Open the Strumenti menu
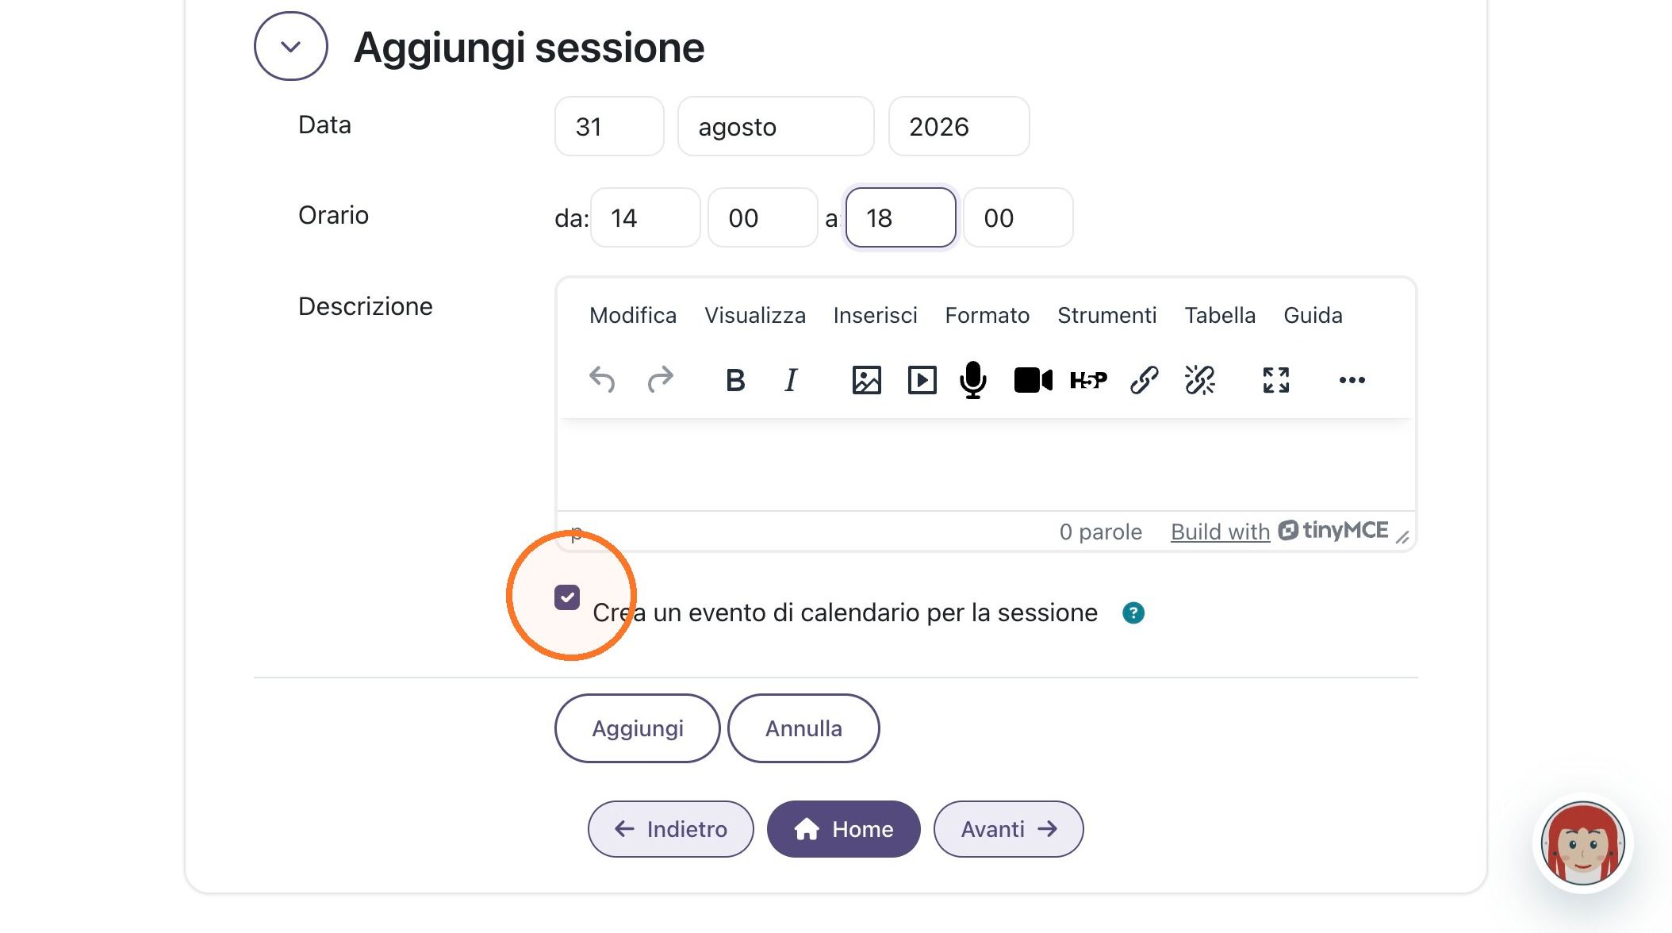This screenshot has width=1672, height=933. tap(1106, 316)
